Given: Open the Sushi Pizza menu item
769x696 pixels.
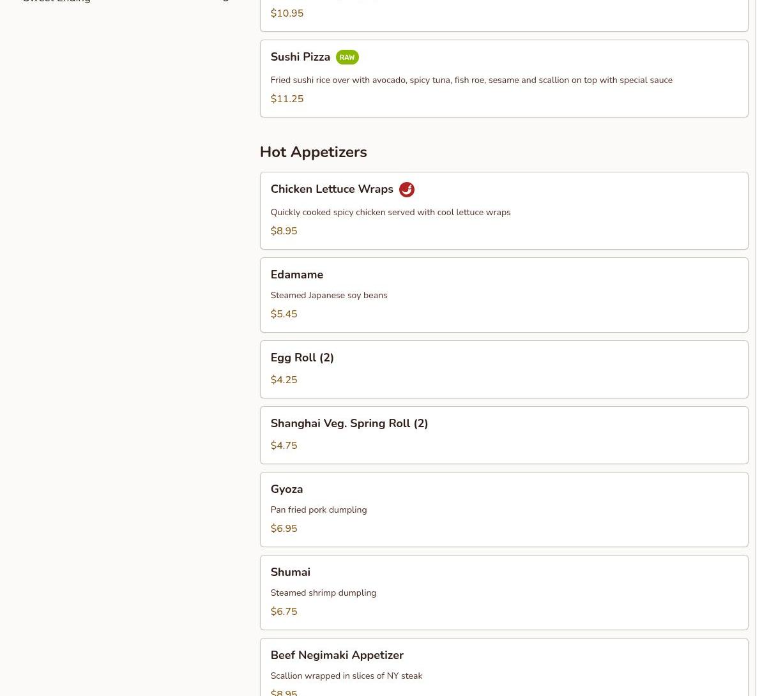Looking at the screenshot, I should tap(300, 57).
